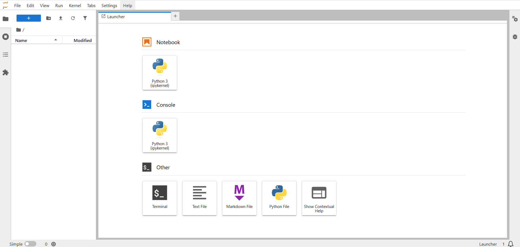This screenshot has height=247, width=520.
Task: Create a new Python File
Action: pos(279,198)
